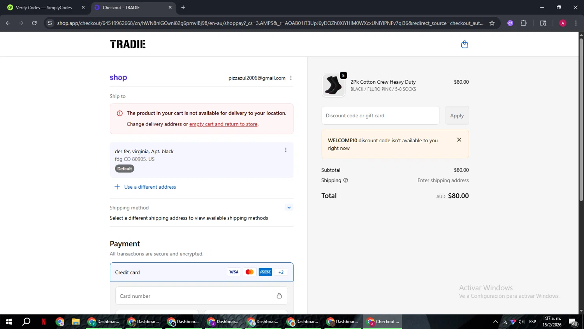Click the address bar URL
Viewport: 584px width, 329px height.
pyautogui.click(x=270, y=23)
